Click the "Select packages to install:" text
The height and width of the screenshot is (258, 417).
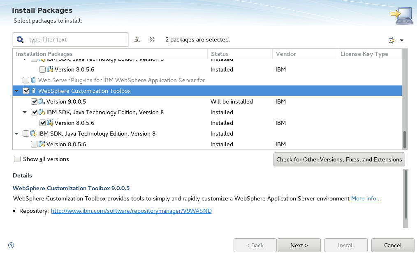[x=48, y=21]
